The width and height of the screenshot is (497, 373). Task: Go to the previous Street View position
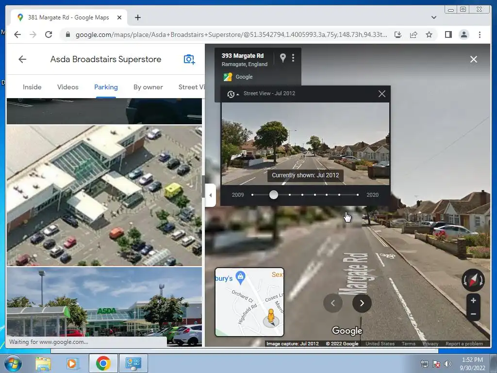pyautogui.click(x=333, y=303)
